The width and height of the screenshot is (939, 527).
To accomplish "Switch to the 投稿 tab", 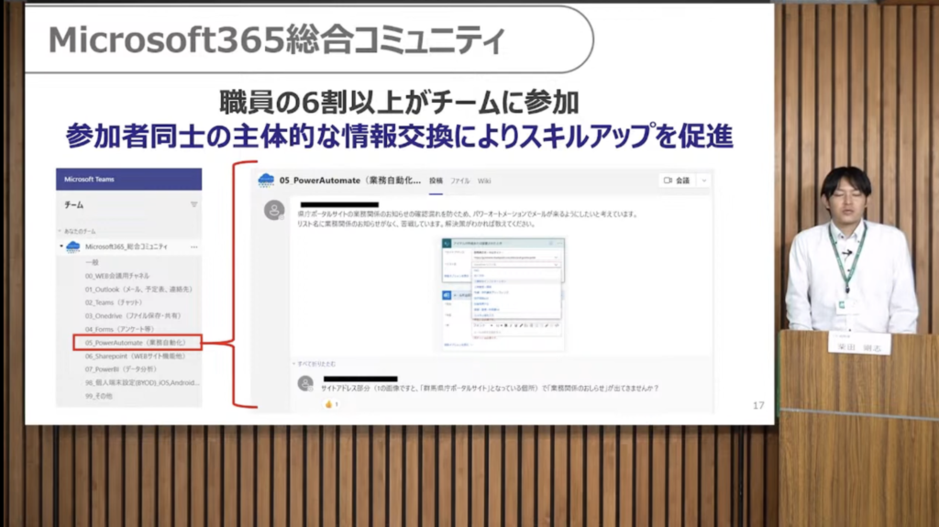I will (436, 181).
